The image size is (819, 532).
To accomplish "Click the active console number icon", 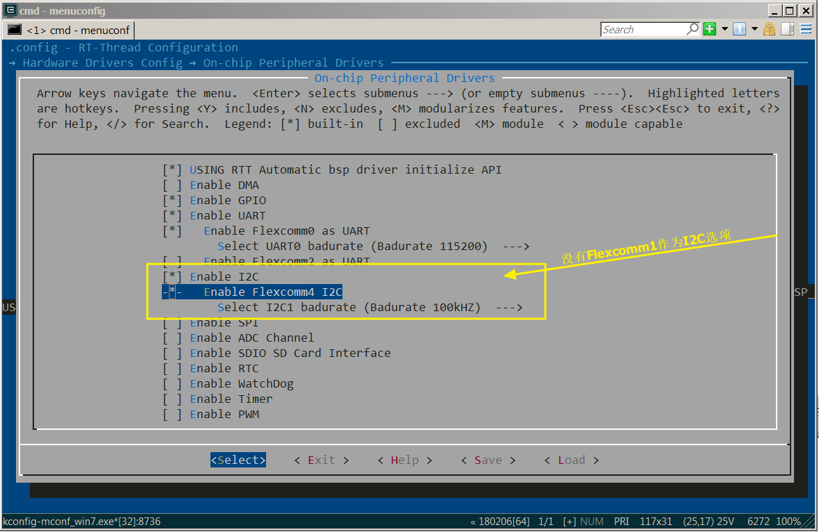I will pos(739,29).
